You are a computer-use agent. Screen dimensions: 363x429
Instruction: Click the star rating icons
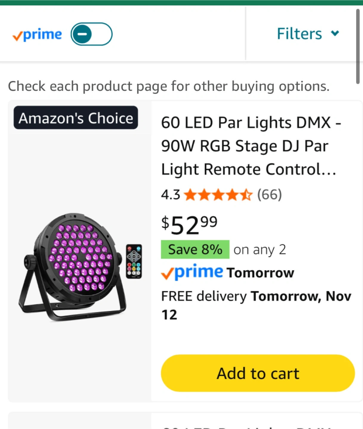218,195
